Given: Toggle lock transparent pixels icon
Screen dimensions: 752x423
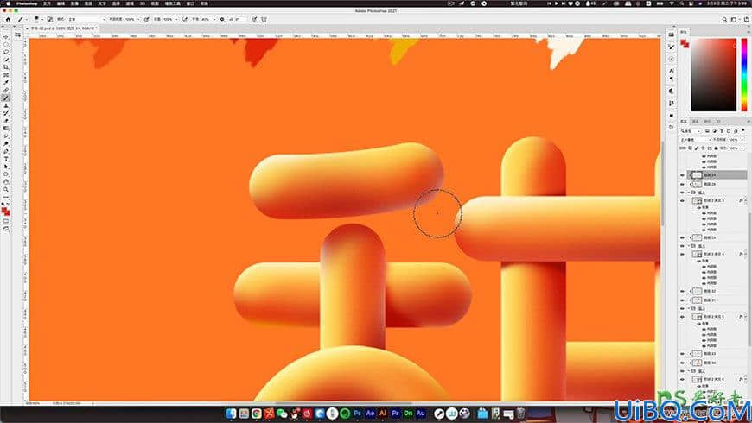Looking at the screenshot, I should 690,148.
